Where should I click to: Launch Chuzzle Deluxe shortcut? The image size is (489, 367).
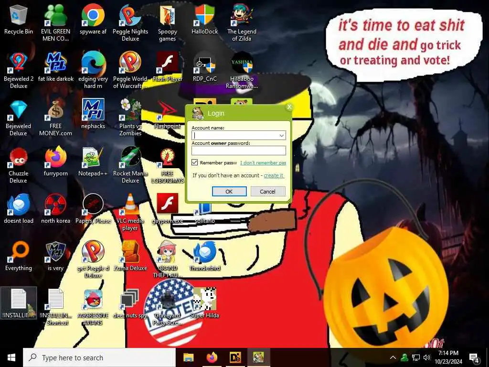(19, 165)
